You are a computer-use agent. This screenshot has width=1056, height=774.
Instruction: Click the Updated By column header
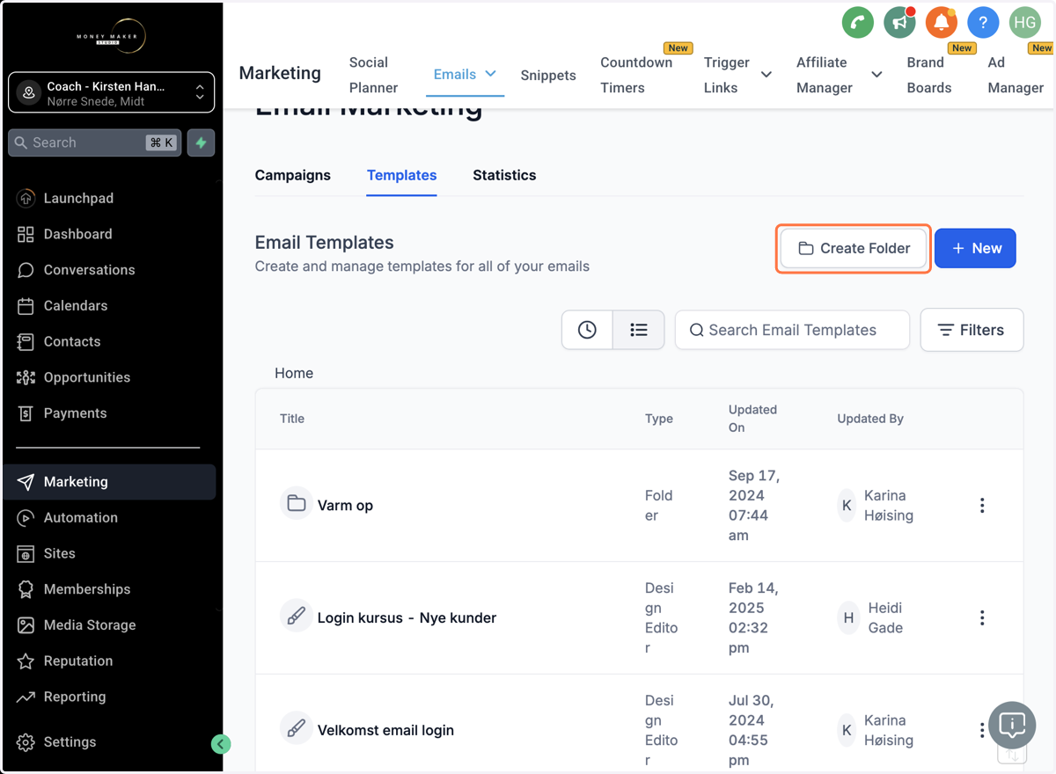coord(870,419)
